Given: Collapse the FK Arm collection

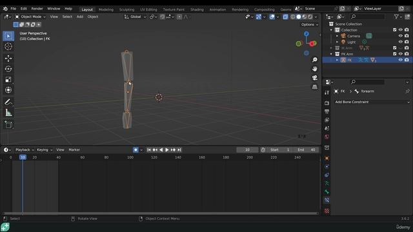Looking at the screenshot, I should (x=331, y=54).
